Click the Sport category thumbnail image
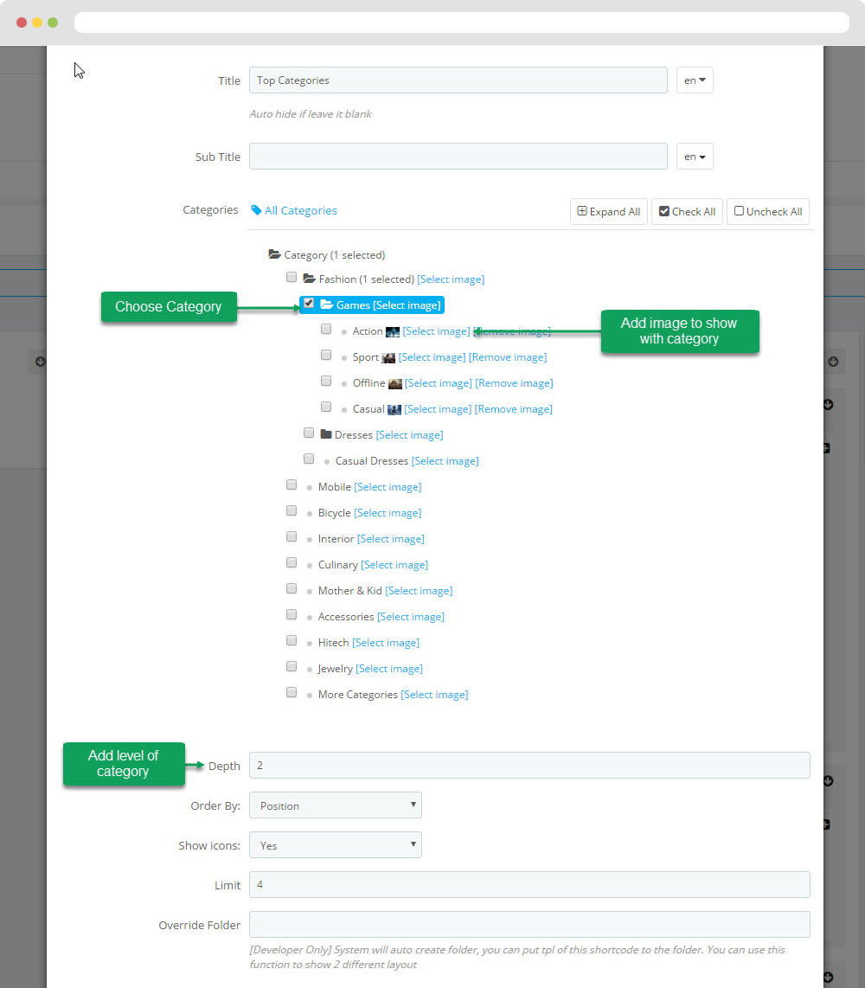The width and height of the screenshot is (865, 988). [388, 358]
